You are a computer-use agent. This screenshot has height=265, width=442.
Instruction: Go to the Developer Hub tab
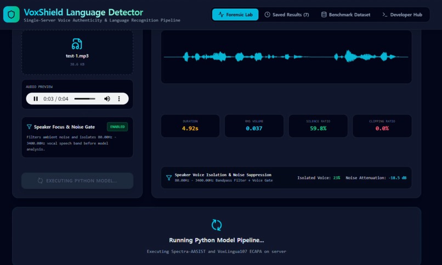point(403,15)
